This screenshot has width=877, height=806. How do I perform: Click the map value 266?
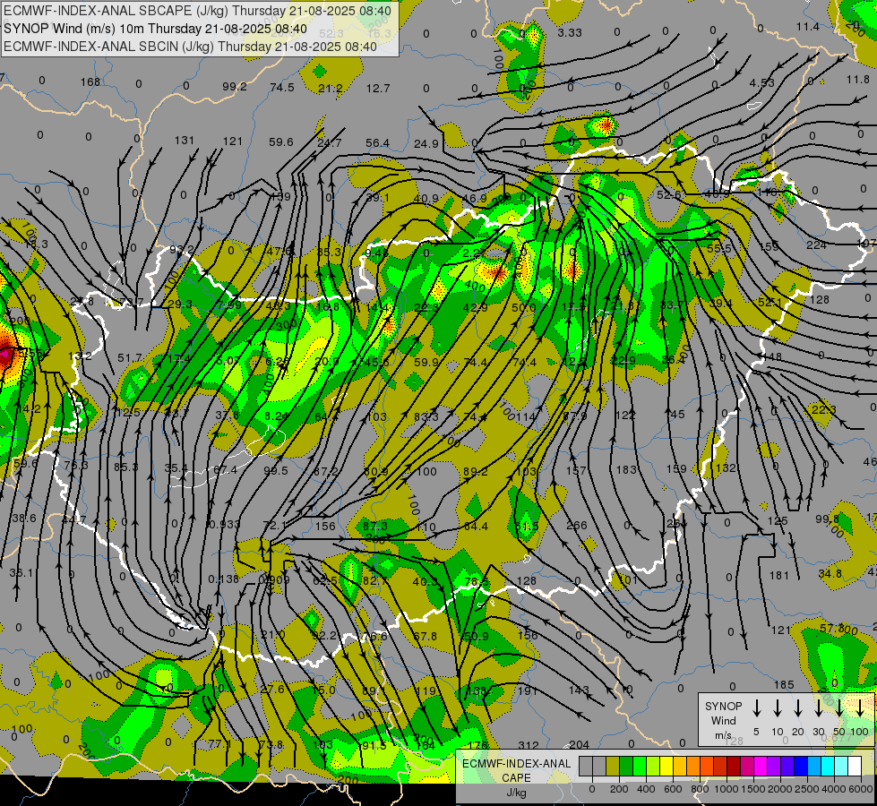click(x=577, y=525)
